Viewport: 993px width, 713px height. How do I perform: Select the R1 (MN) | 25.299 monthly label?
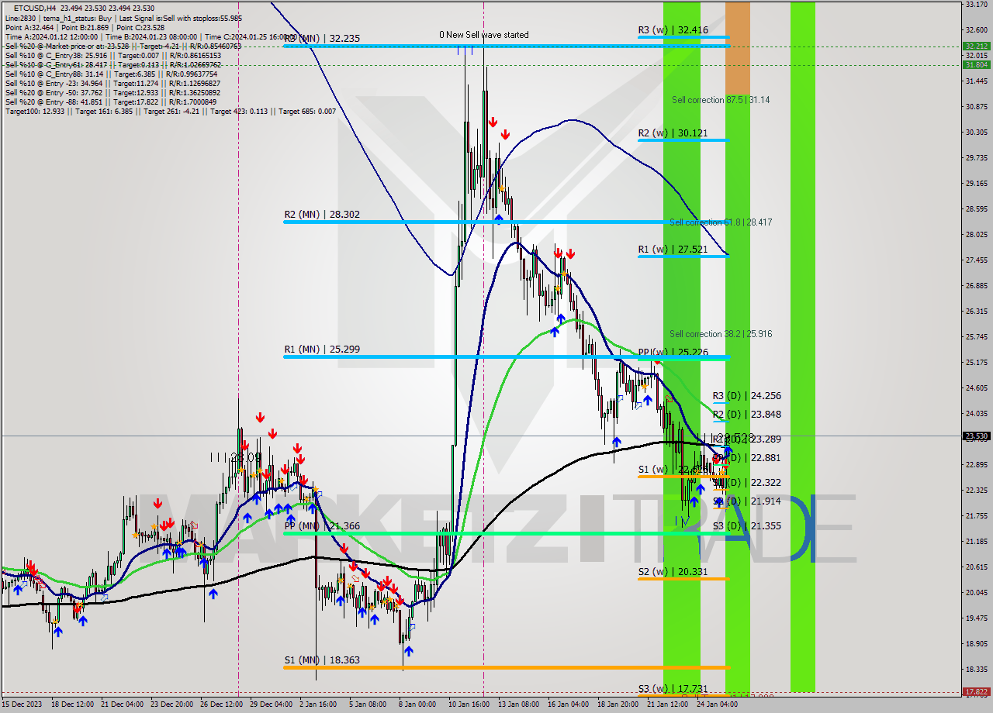pos(322,350)
